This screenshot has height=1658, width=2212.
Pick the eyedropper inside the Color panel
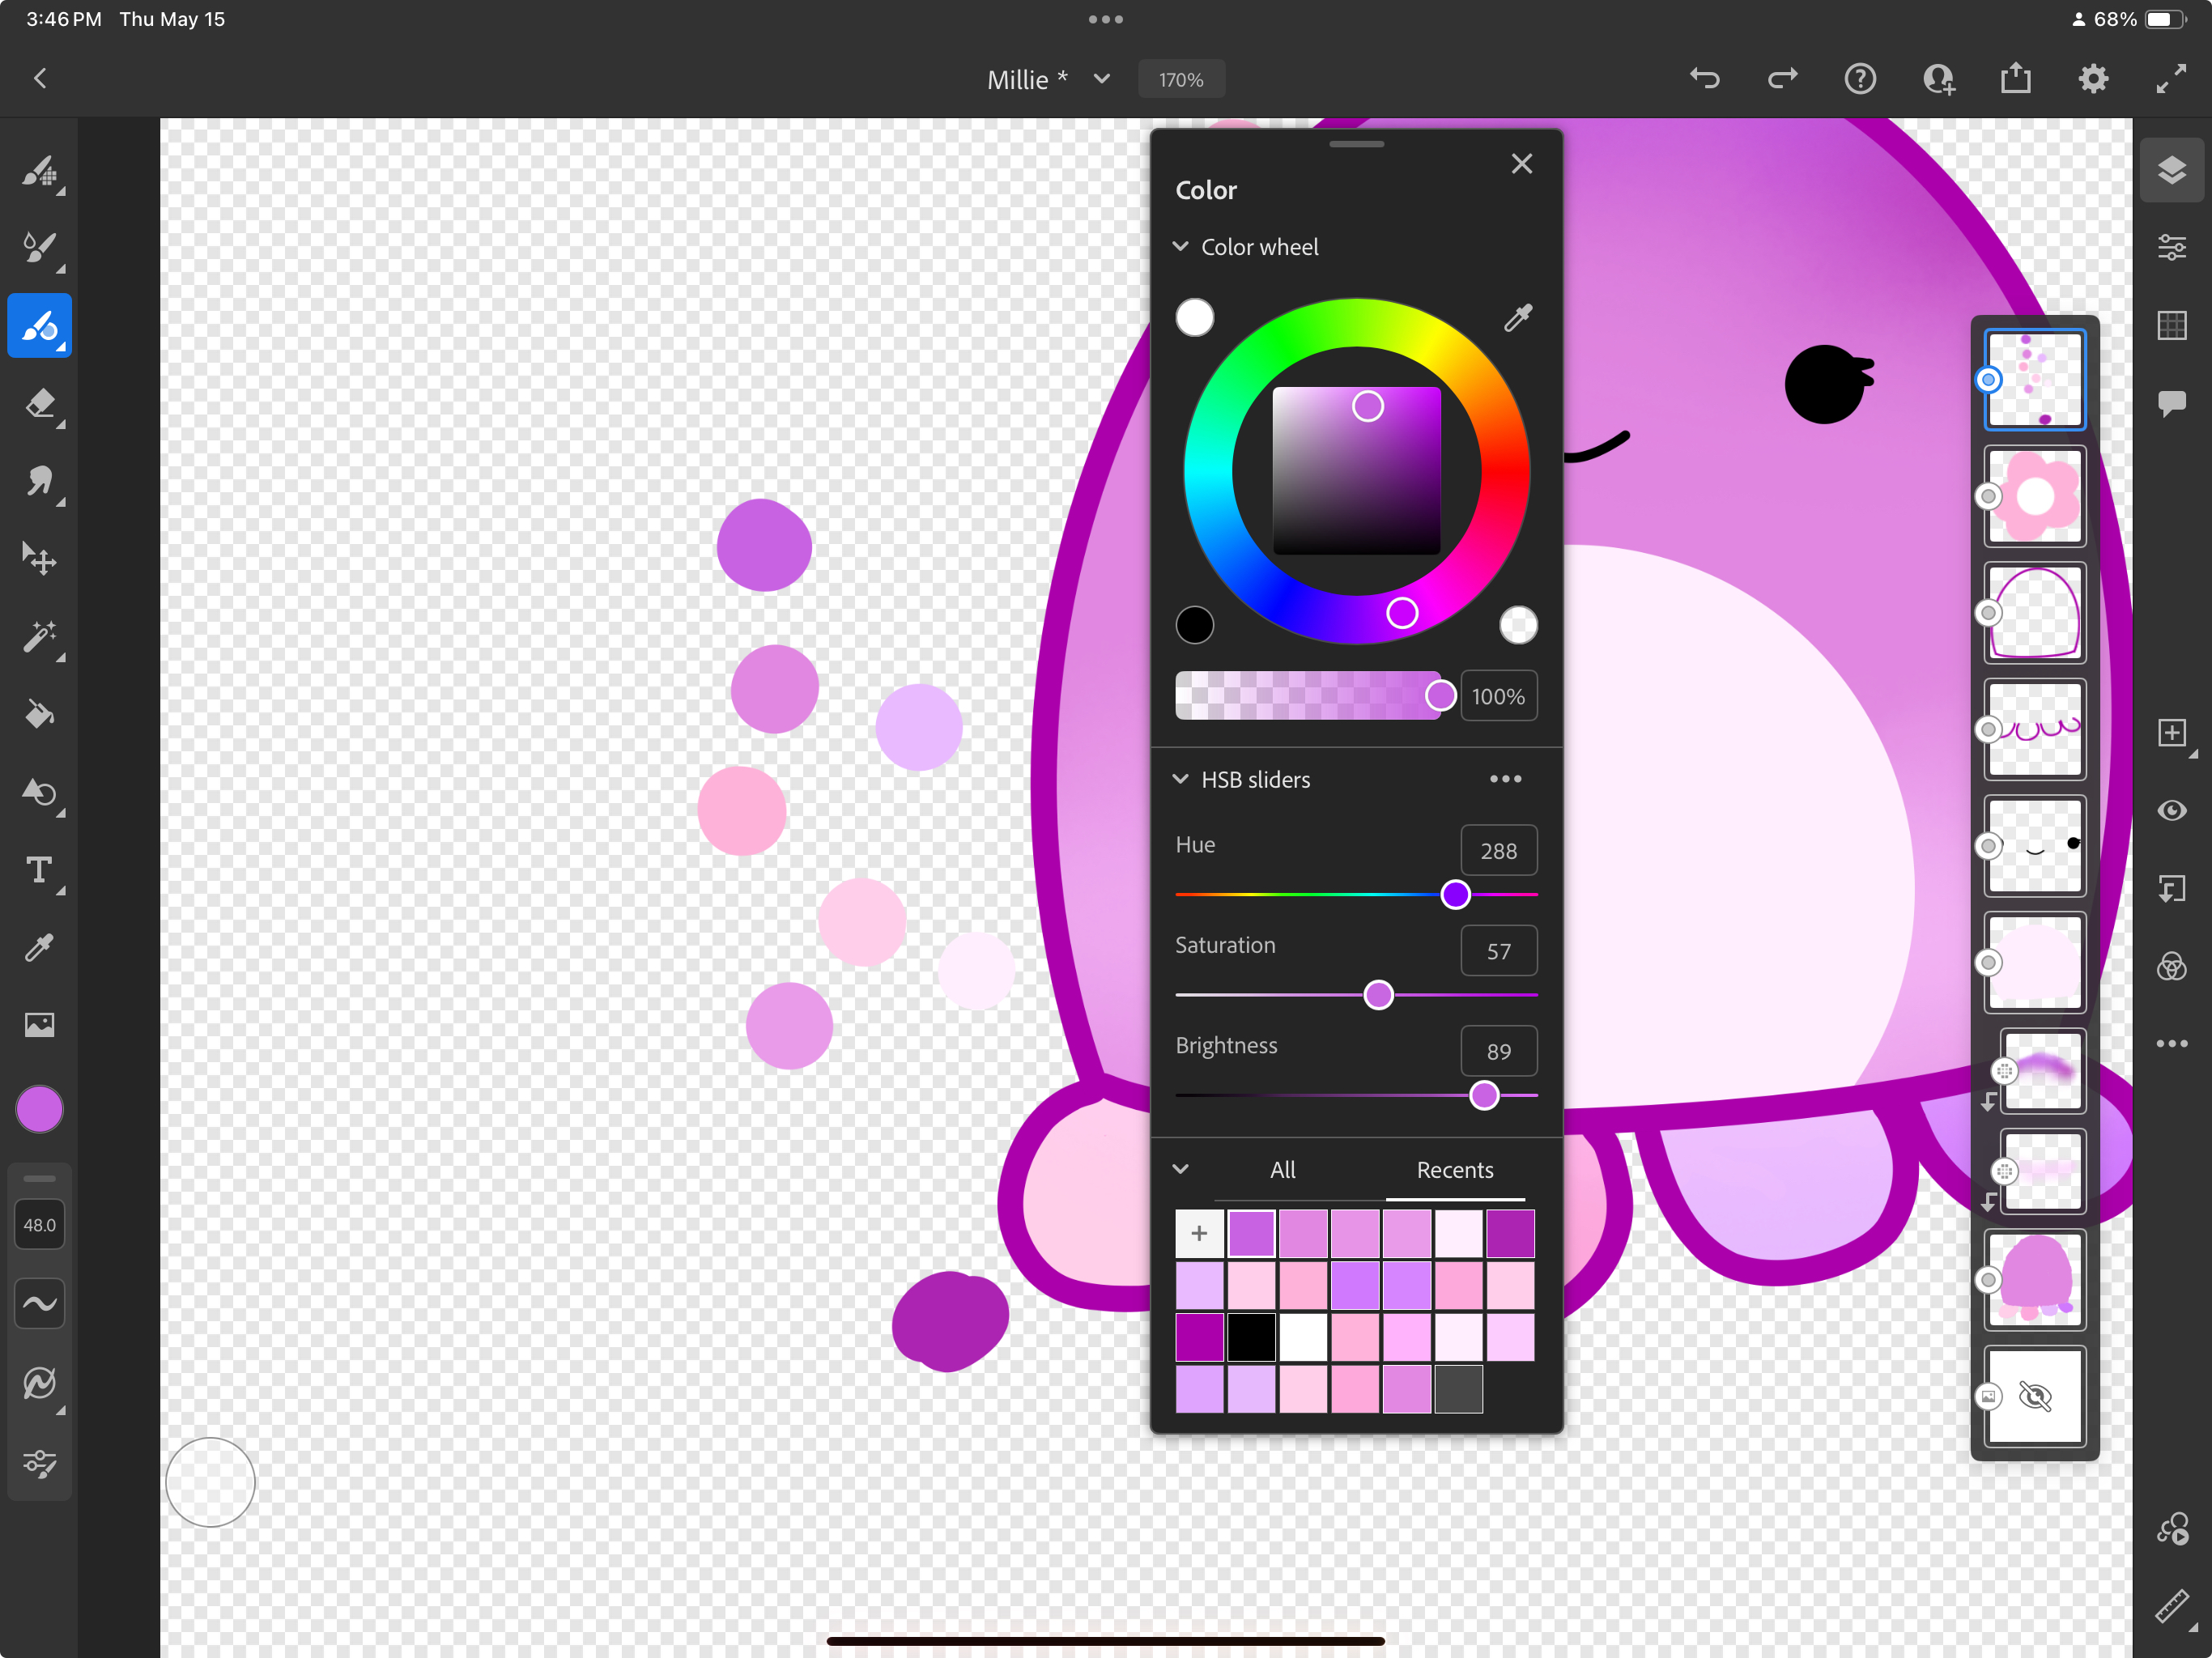(1518, 318)
